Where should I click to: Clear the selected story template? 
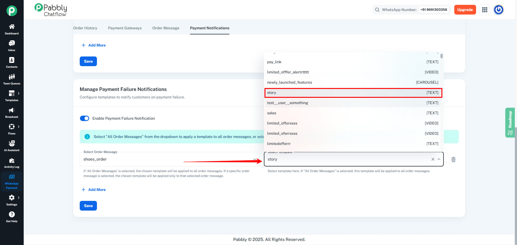tap(433, 159)
